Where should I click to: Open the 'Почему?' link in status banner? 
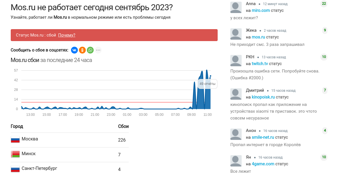(x=67, y=35)
